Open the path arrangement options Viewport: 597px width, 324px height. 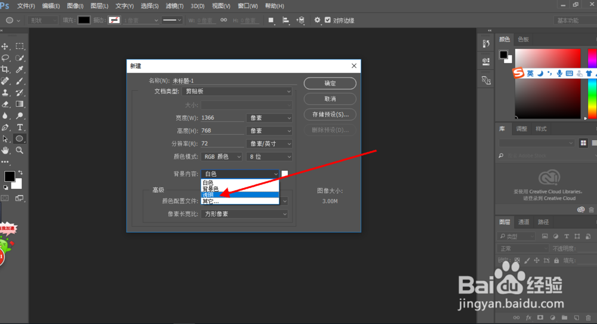coord(301,20)
